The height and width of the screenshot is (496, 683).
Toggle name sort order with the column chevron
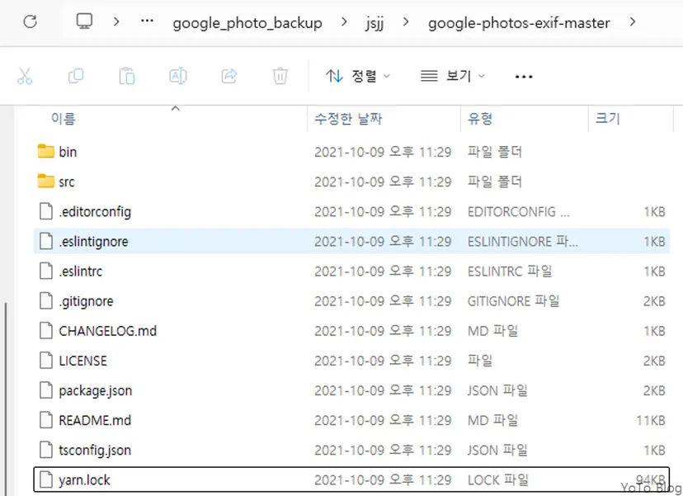(x=176, y=107)
